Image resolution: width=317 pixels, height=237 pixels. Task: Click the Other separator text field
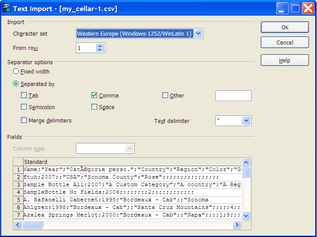[x=233, y=96]
